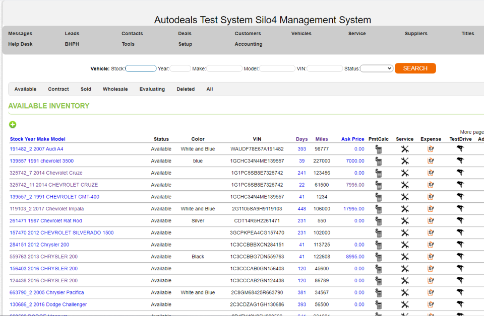Open service icon for 2013 CHRYSLER 200 row
This screenshot has height=316, width=484.
[405, 257]
